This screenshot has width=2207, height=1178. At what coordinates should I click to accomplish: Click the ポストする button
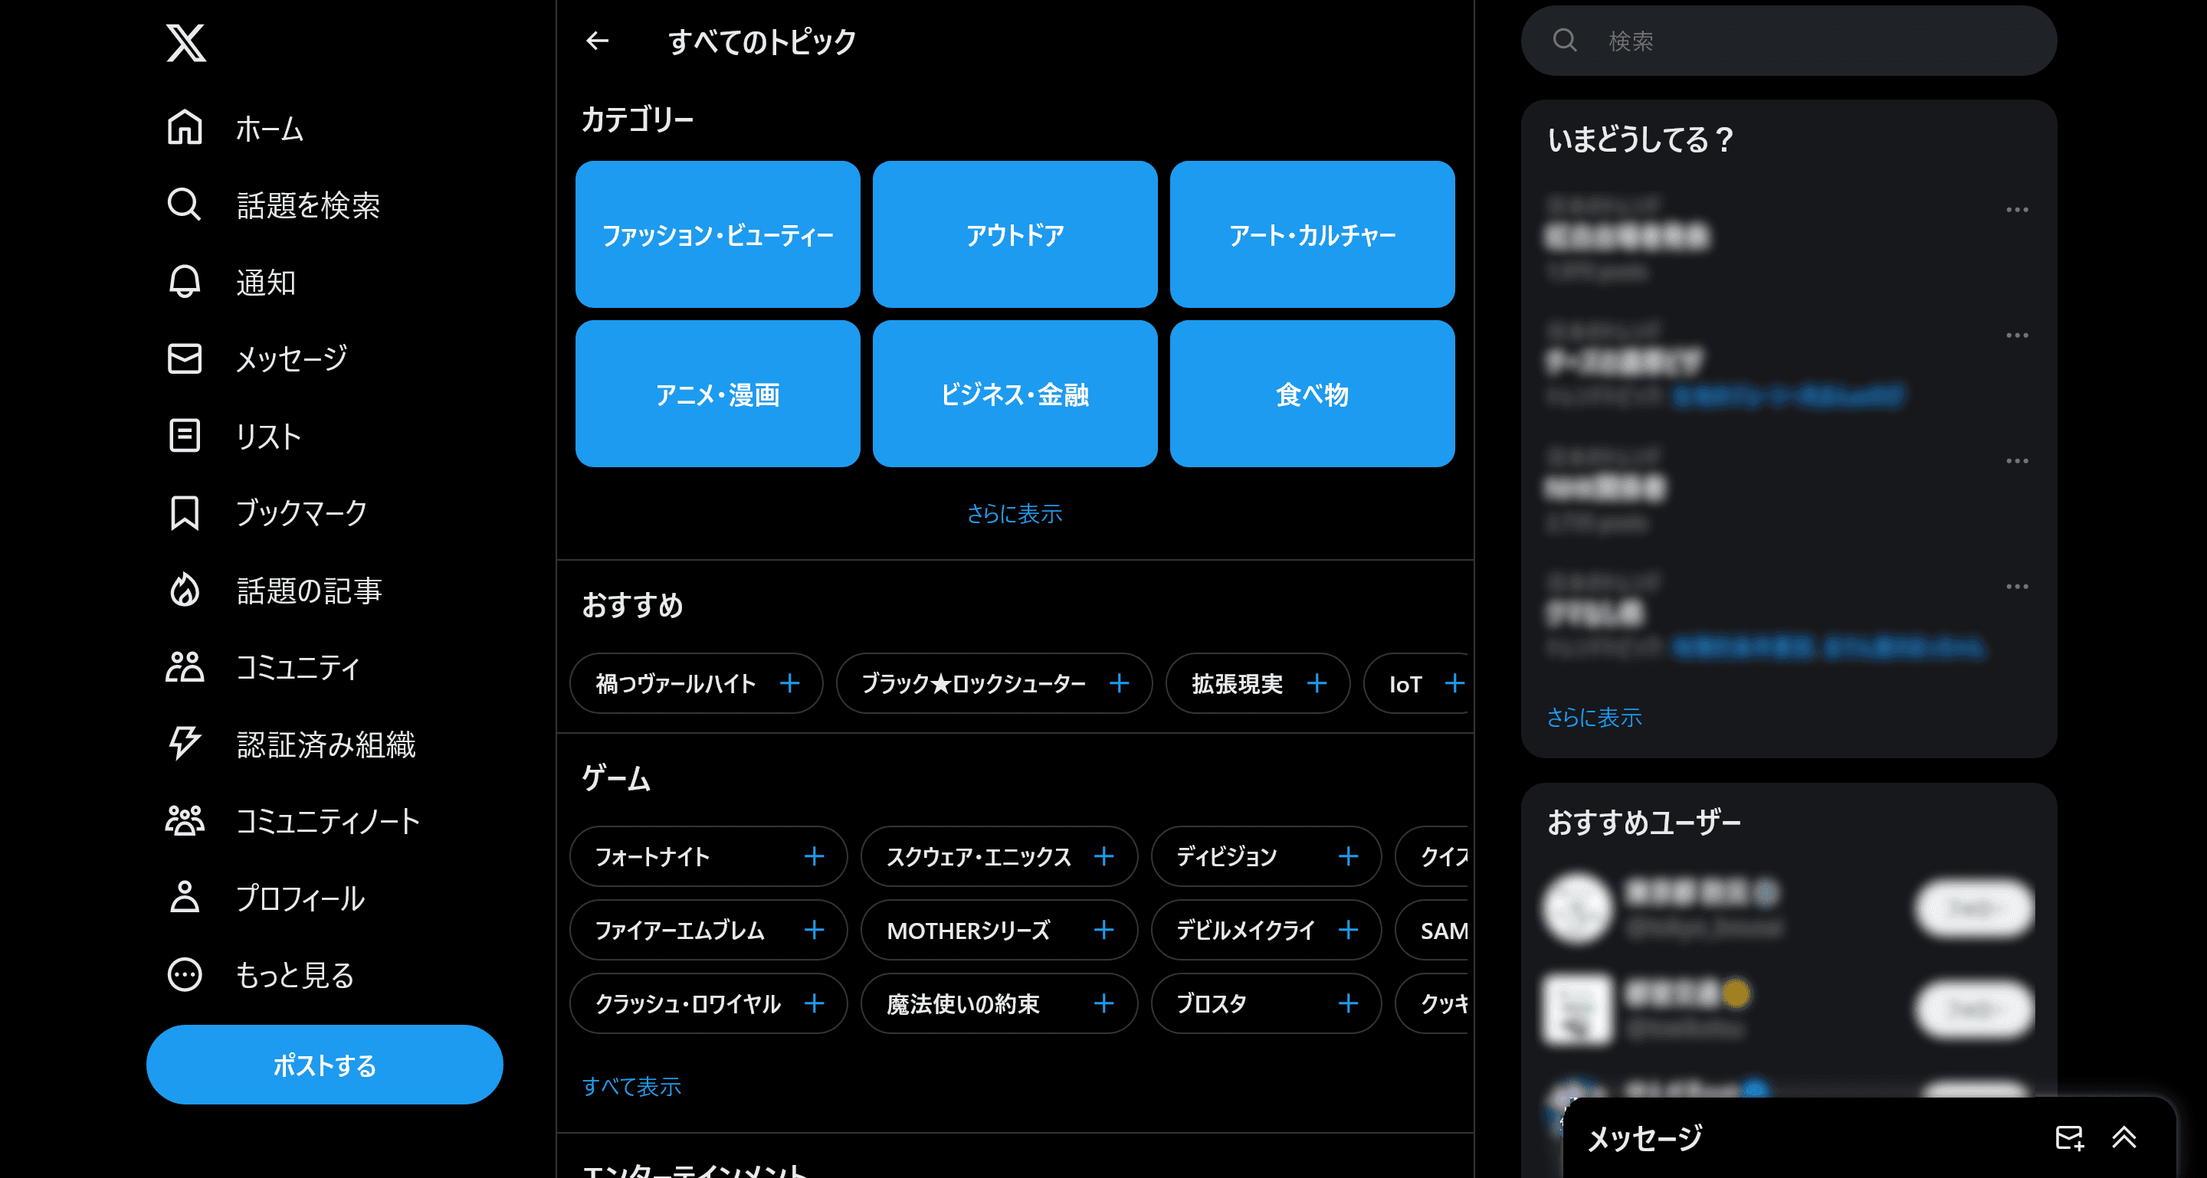(x=325, y=1065)
